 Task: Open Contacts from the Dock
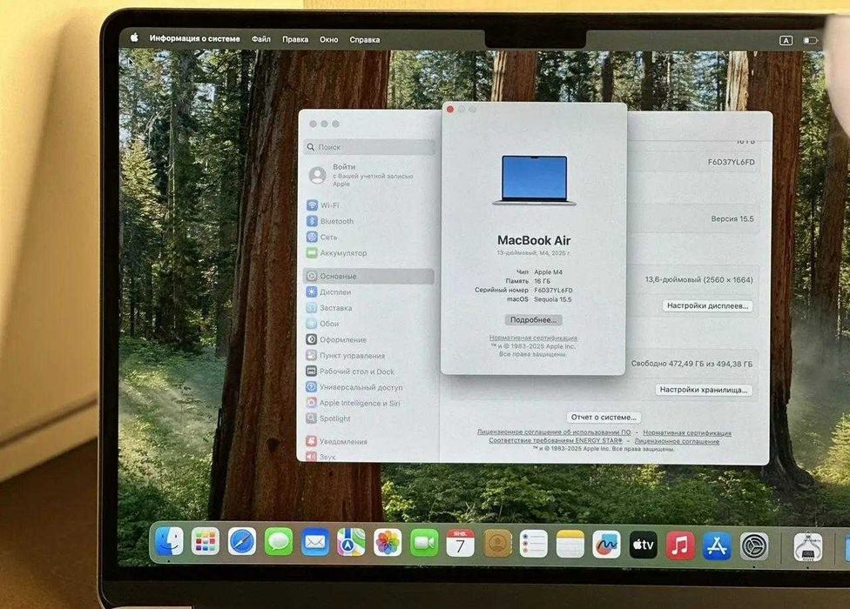[497, 544]
